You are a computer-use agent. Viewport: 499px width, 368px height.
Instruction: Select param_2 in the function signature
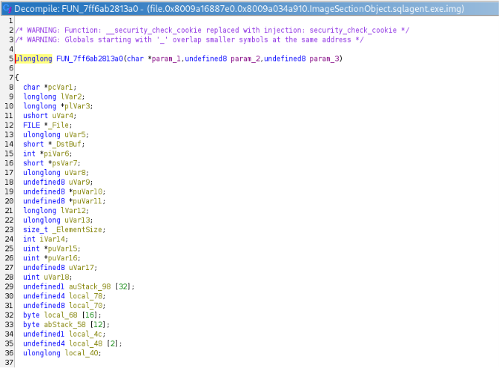[x=245, y=59]
